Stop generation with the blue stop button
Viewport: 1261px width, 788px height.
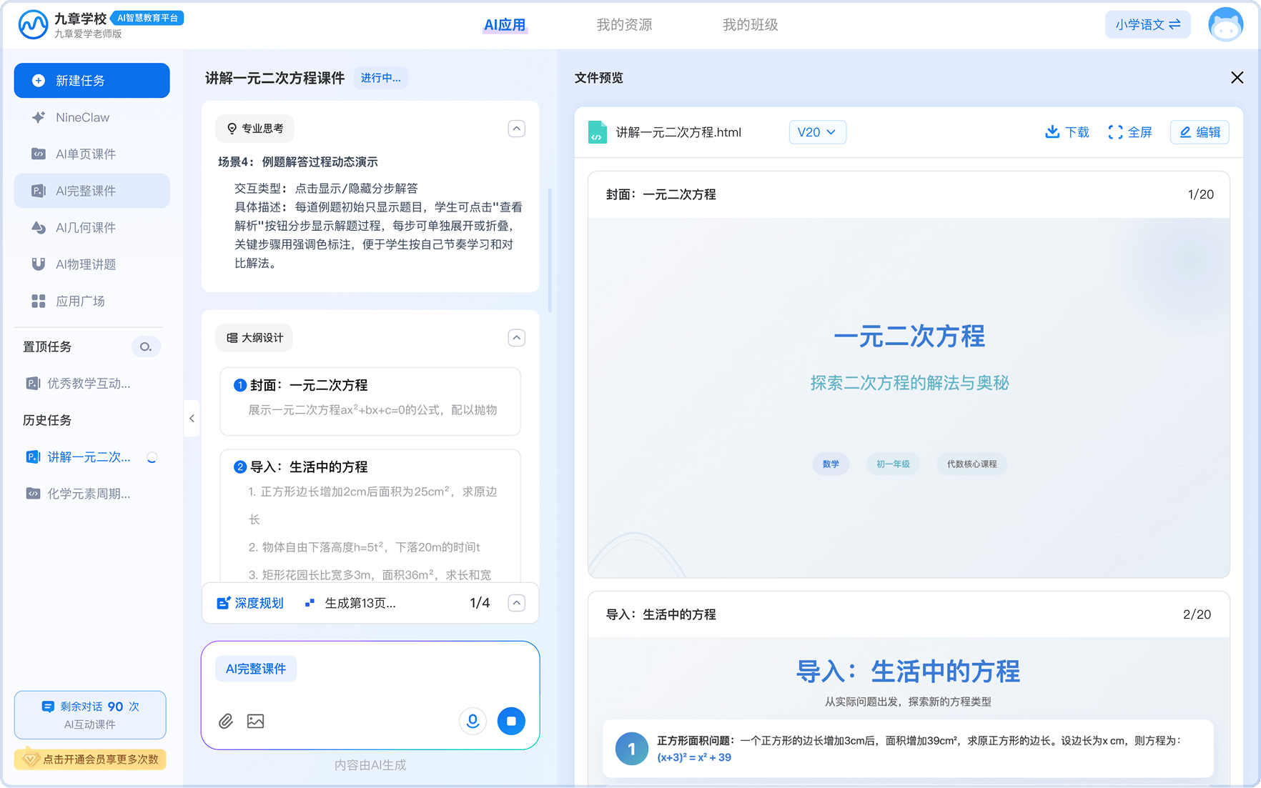coord(511,721)
